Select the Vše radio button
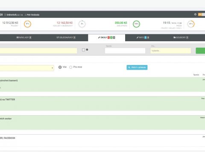Screen dimensions: 205x153 (x=60, y=67)
